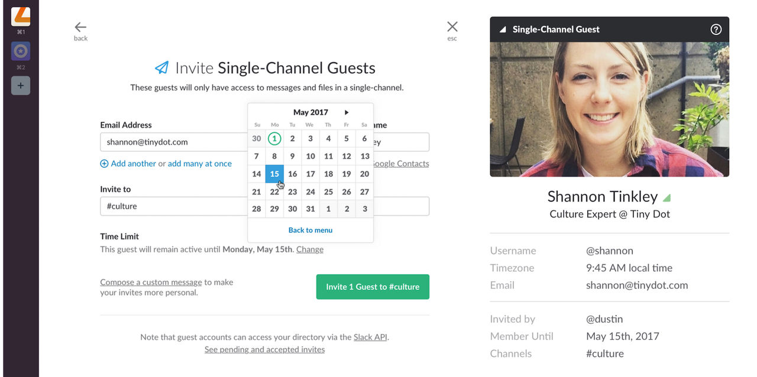
Task: Switch to the purple star workspace
Action: (x=21, y=51)
